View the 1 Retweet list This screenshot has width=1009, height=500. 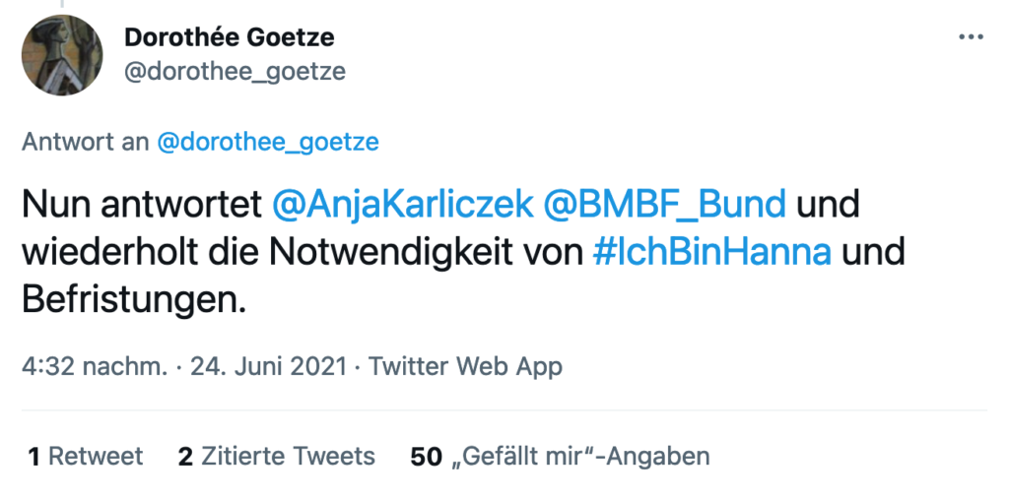point(86,457)
